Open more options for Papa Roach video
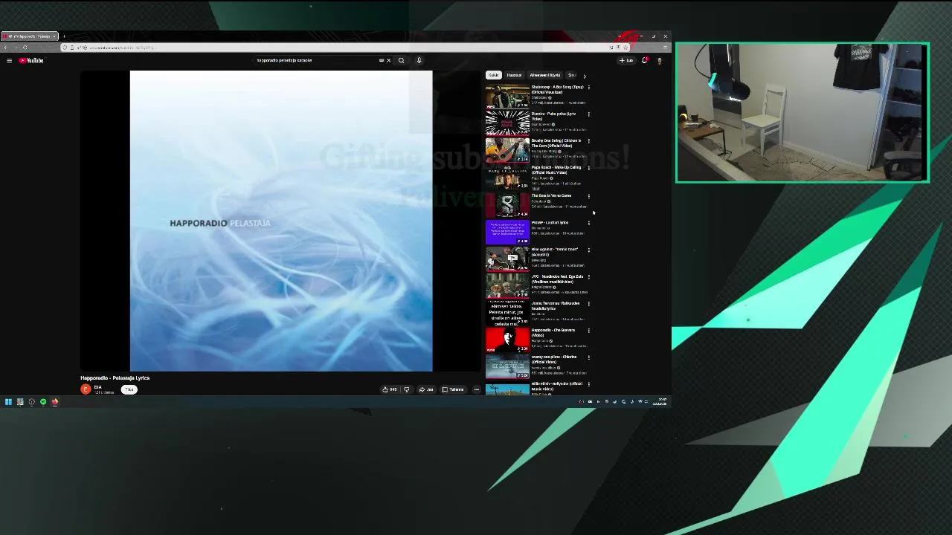This screenshot has height=535, width=952. [589, 168]
